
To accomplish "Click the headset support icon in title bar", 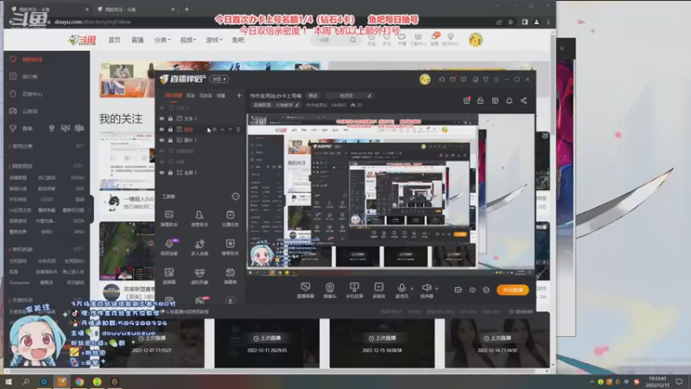I will tap(441, 80).
